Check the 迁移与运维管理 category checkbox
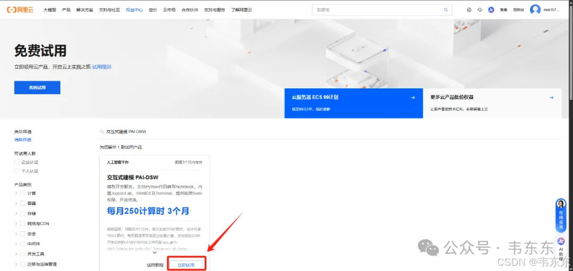Viewport: 573px width, 271px height. click(x=23, y=264)
